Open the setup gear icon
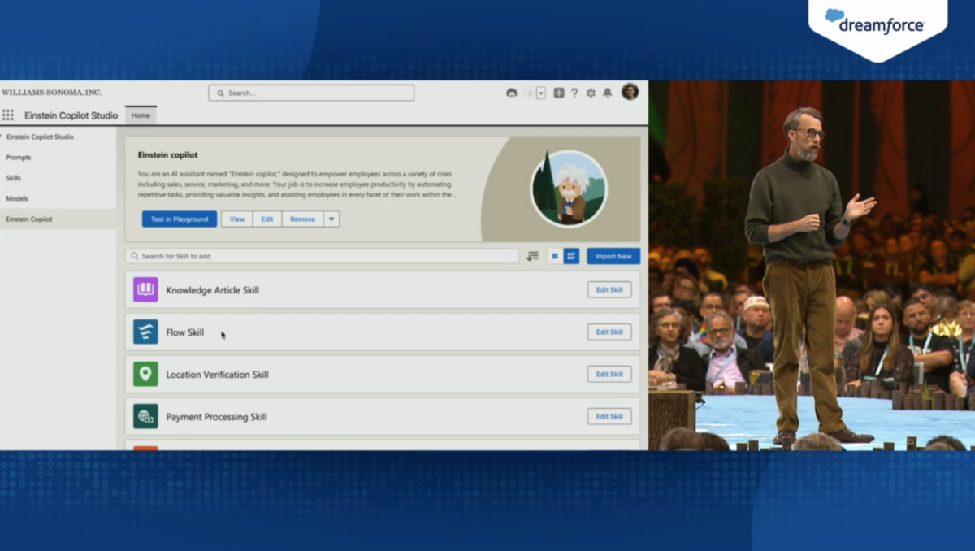 (x=591, y=93)
